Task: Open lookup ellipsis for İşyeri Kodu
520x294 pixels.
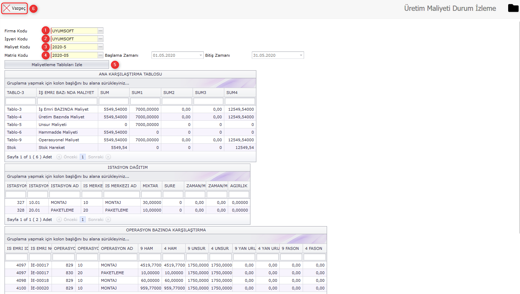Action: click(100, 39)
